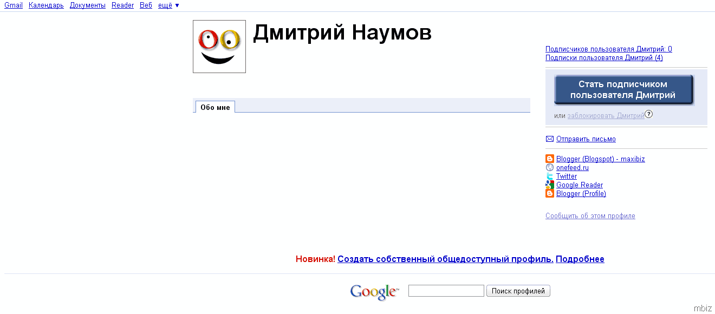The image size is (715, 314).
Task: Click Стать подписчиком пользователя Дмитрий button
Action: [623, 90]
